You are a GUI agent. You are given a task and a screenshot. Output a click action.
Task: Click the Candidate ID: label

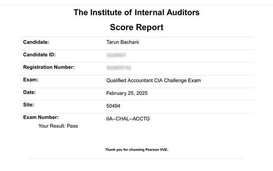pos(39,55)
